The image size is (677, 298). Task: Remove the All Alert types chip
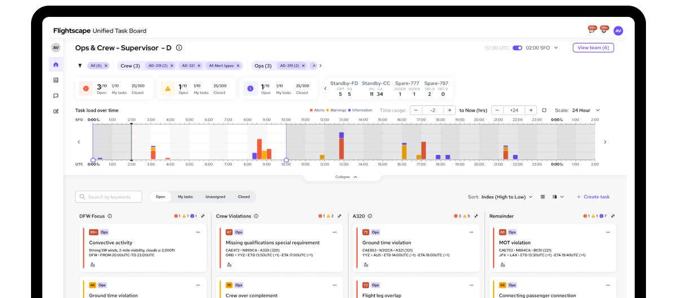[239, 65]
